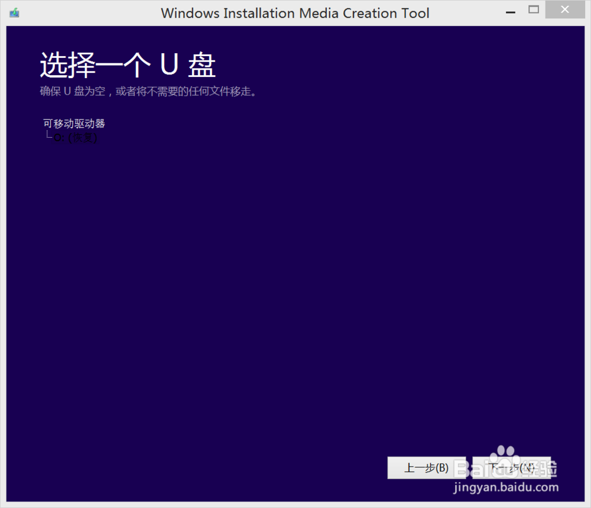
Task: Select the 可移动驱动器 tree root
Action: (74, 124)
